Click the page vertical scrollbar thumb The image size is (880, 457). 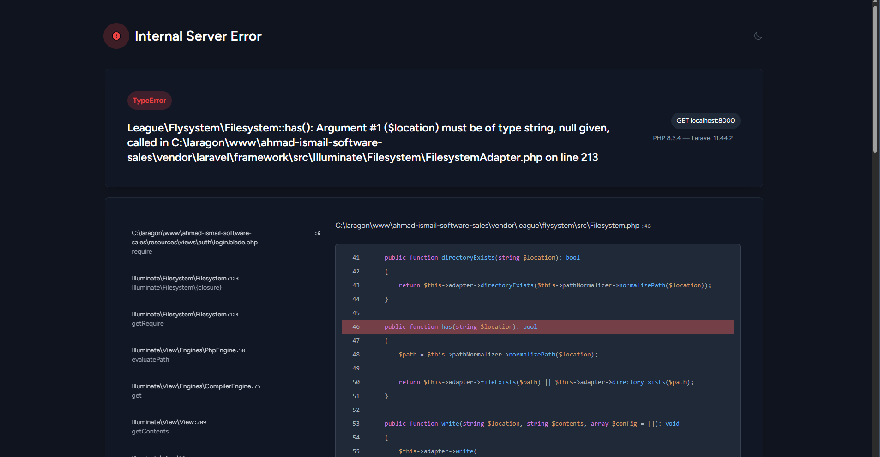875,78
